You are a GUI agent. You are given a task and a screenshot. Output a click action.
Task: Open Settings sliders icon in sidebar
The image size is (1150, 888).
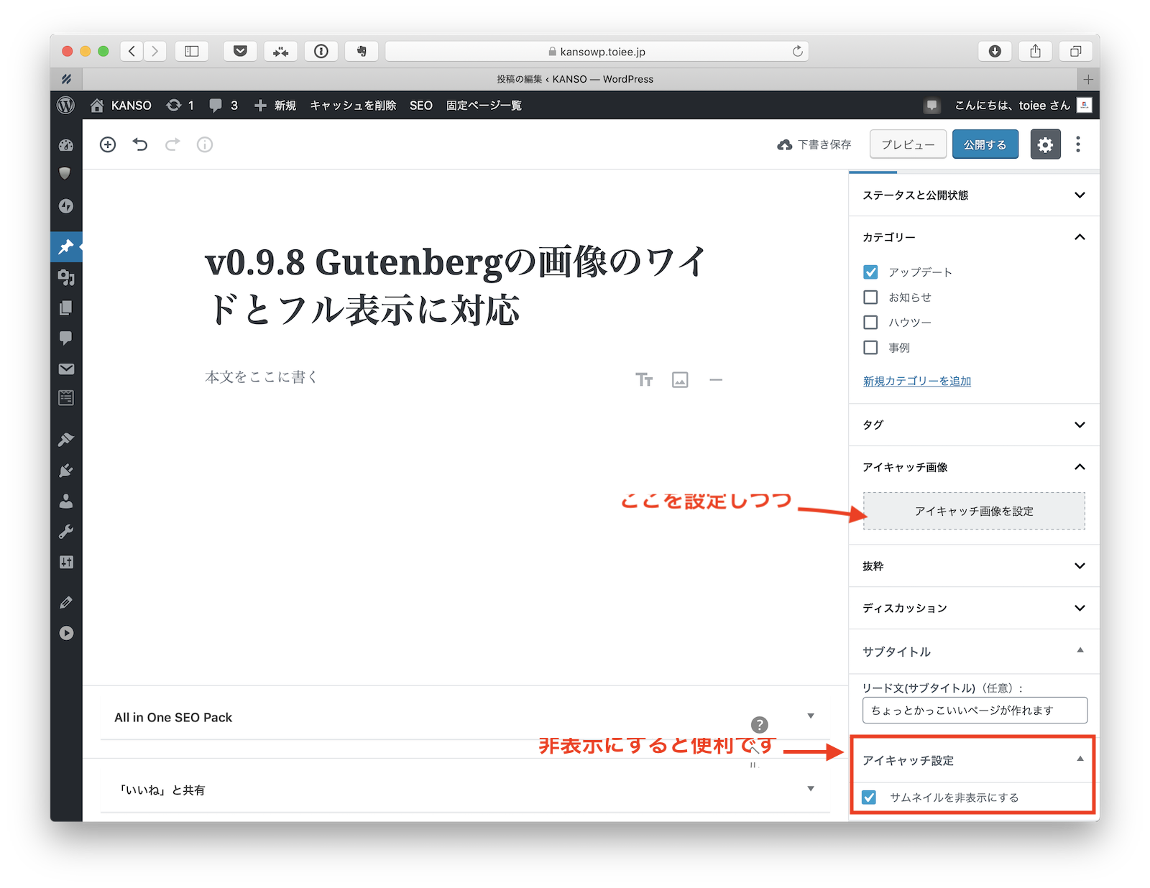pyautogui.click(x=66, y=562)
